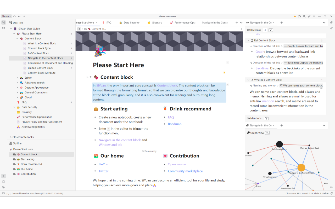Expand the Editor tree node
Viewport: 335px width, 209px height.
coord(17,78)
